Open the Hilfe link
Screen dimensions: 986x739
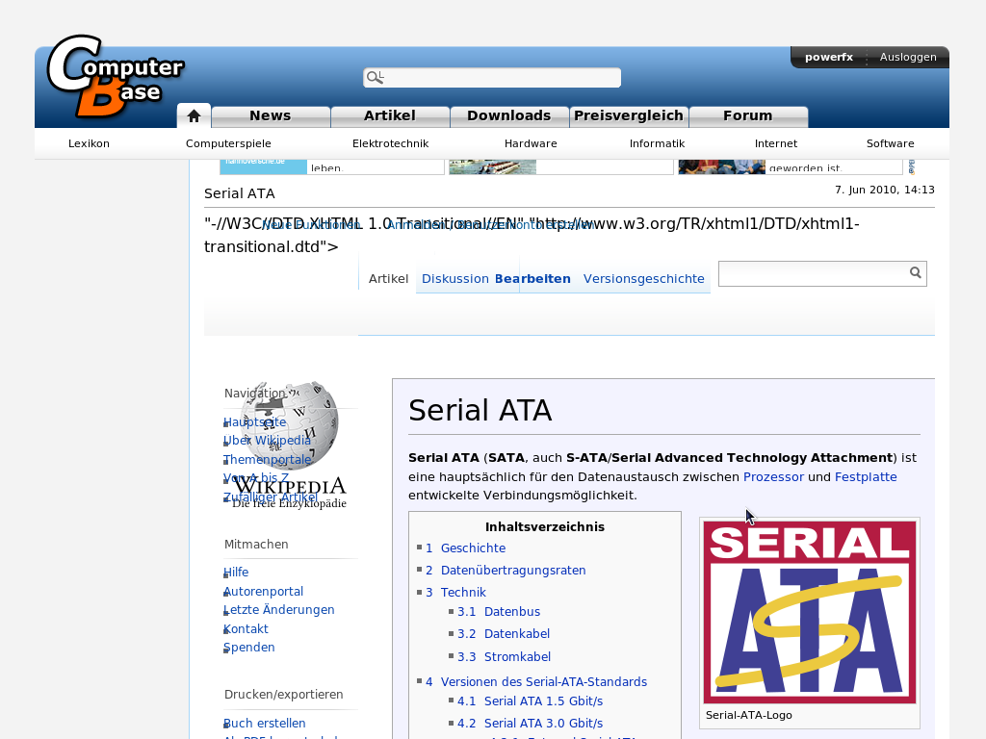tap(236, 573)
